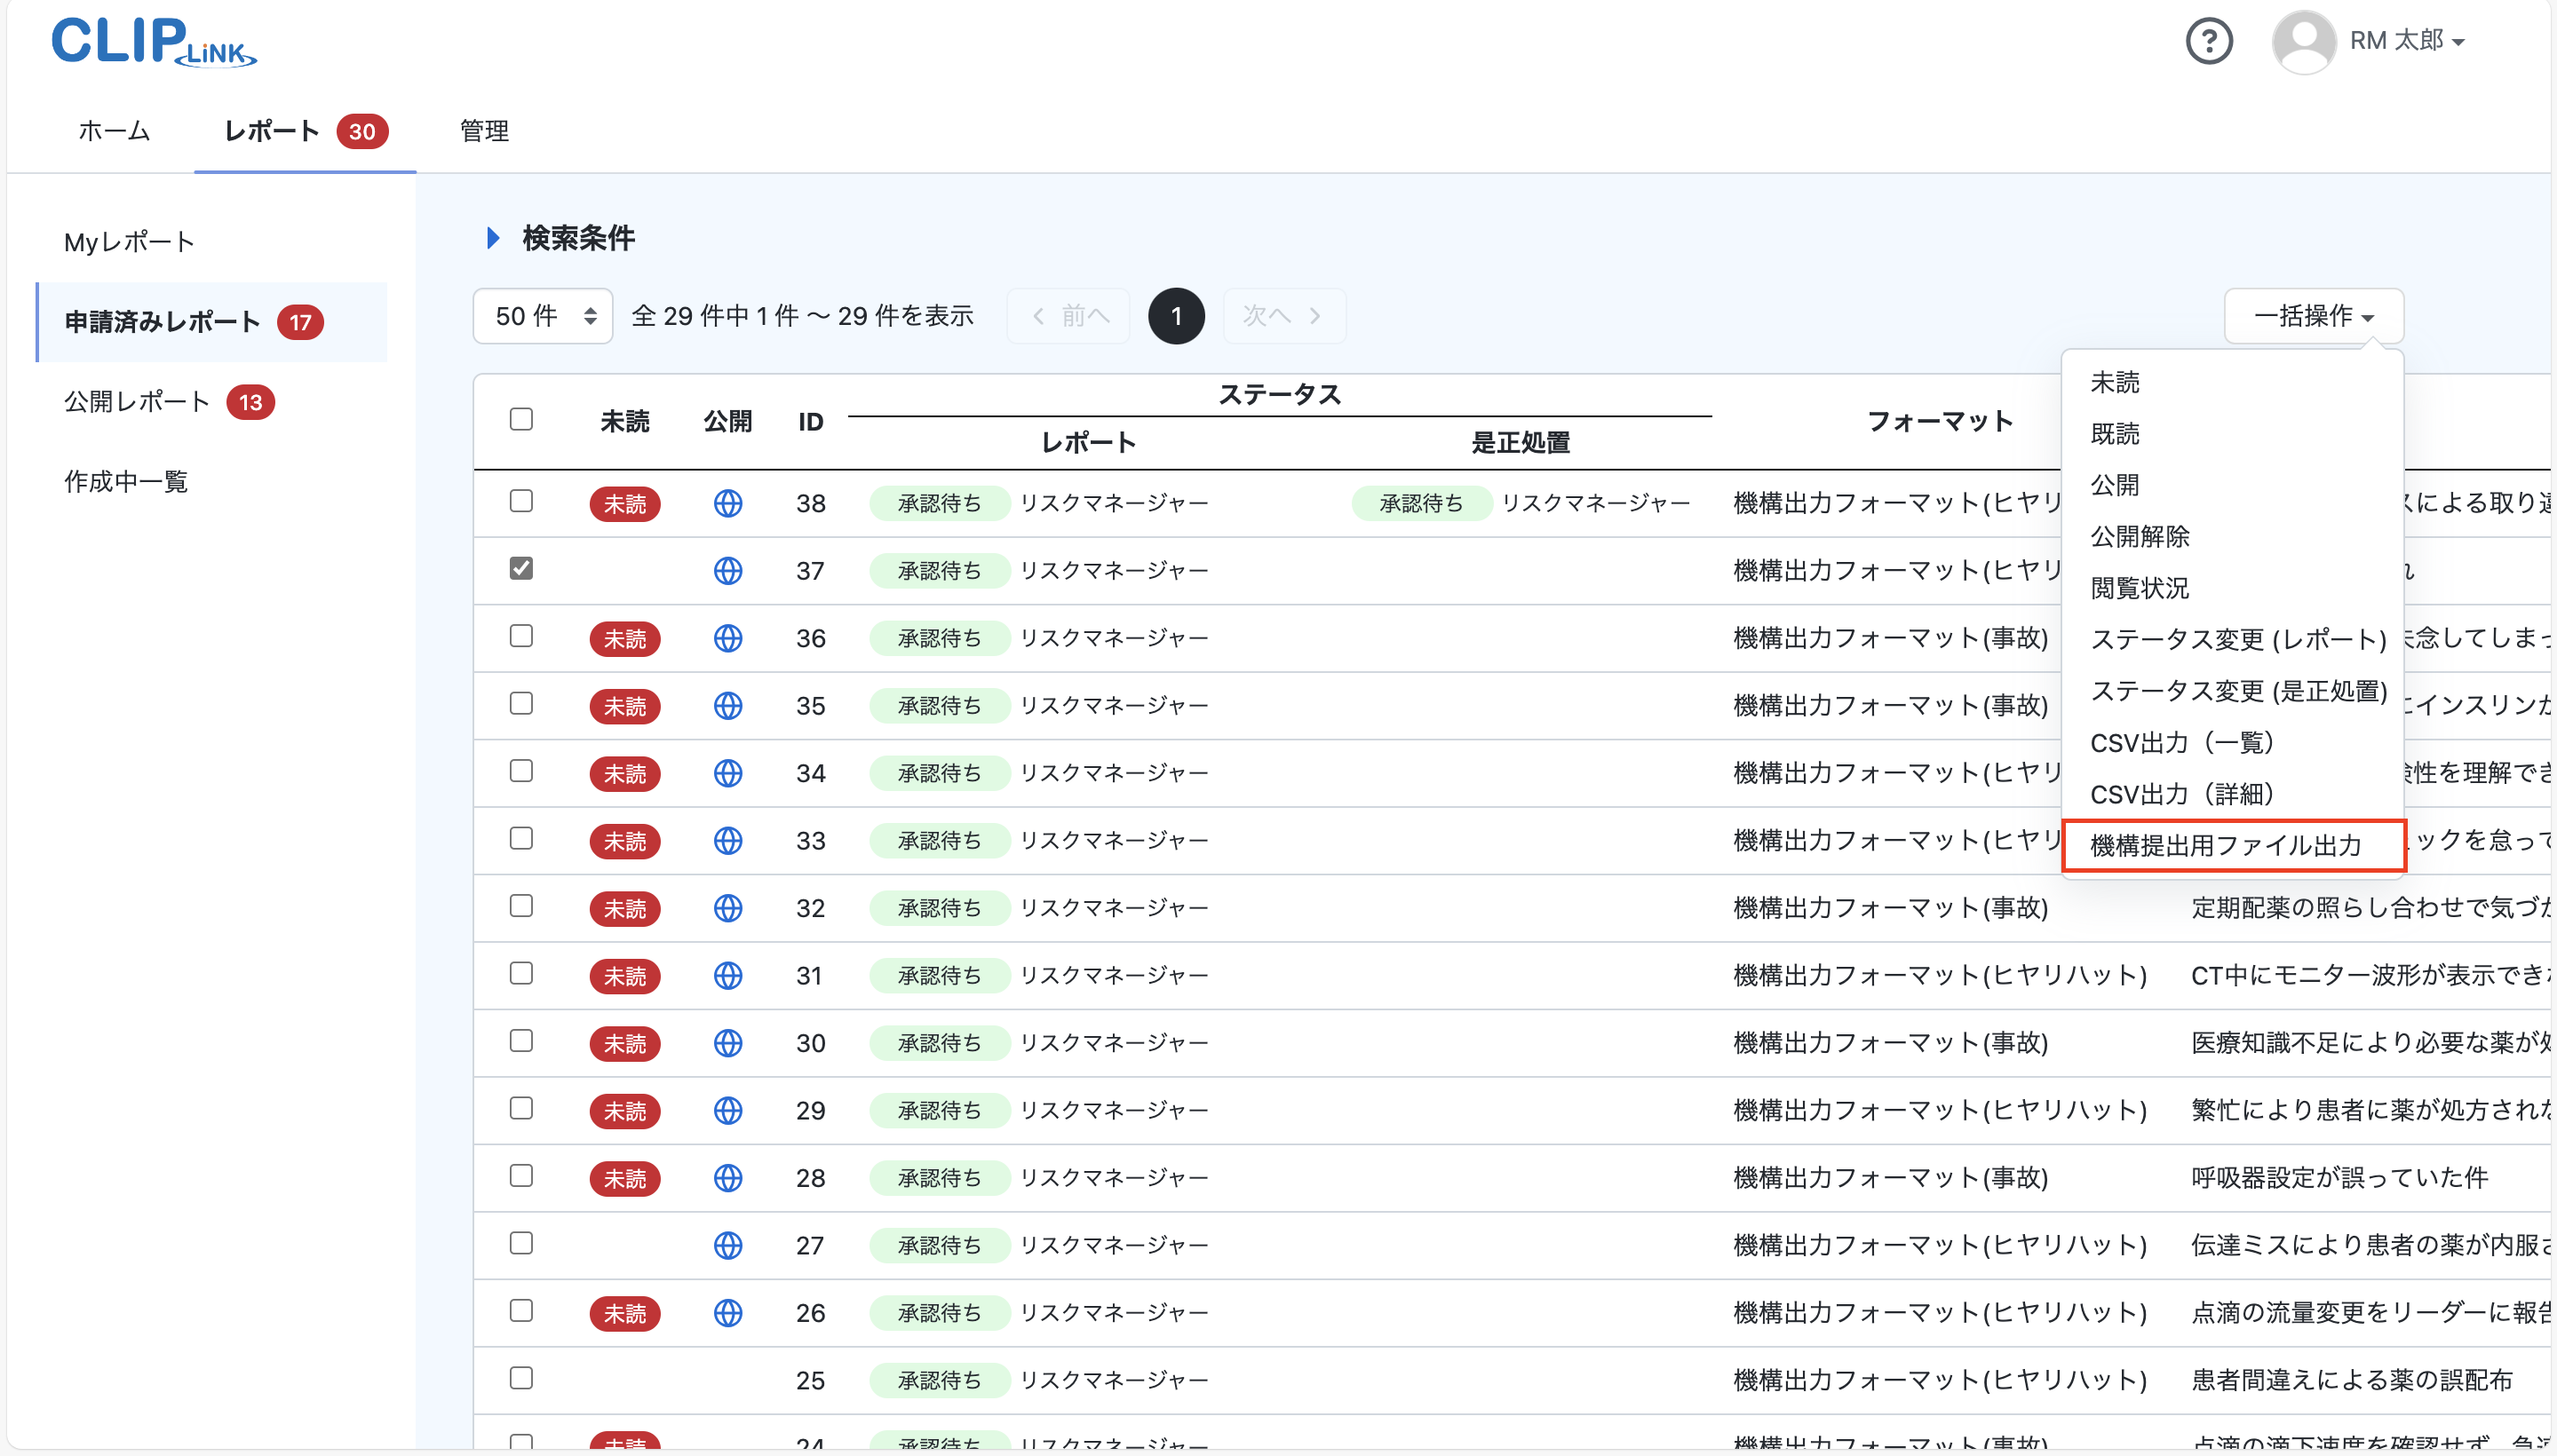Screen dimensions: 2557x1456
Task: Click the globe publish icon on report 38
Action: point(728,503)
